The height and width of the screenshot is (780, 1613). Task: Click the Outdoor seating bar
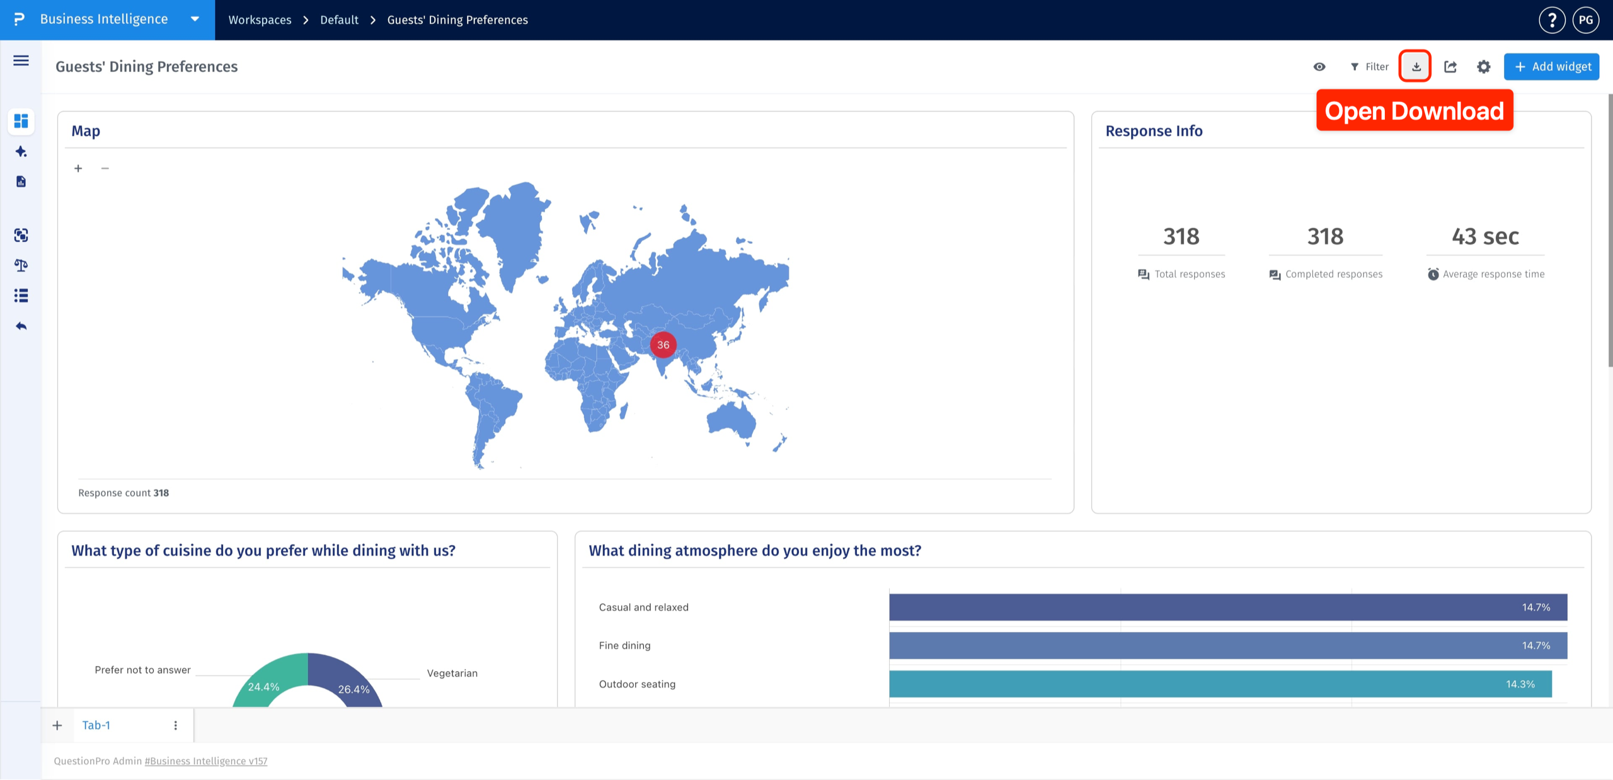click(1220, 684)
